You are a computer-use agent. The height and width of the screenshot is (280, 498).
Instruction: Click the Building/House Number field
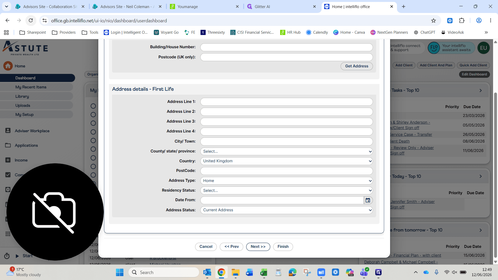click(x=286, y=47)
